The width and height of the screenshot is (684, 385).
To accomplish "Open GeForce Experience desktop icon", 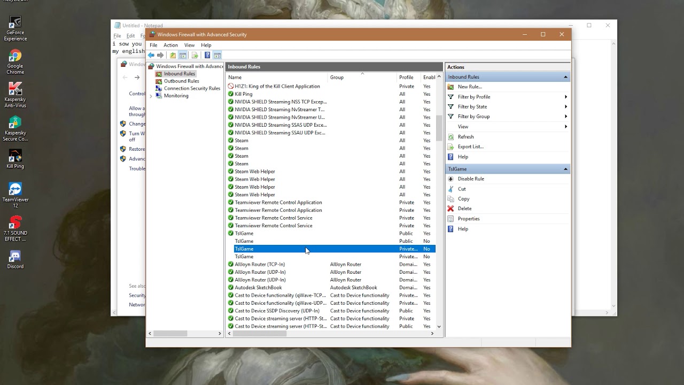I will click(x=15, y=29).
